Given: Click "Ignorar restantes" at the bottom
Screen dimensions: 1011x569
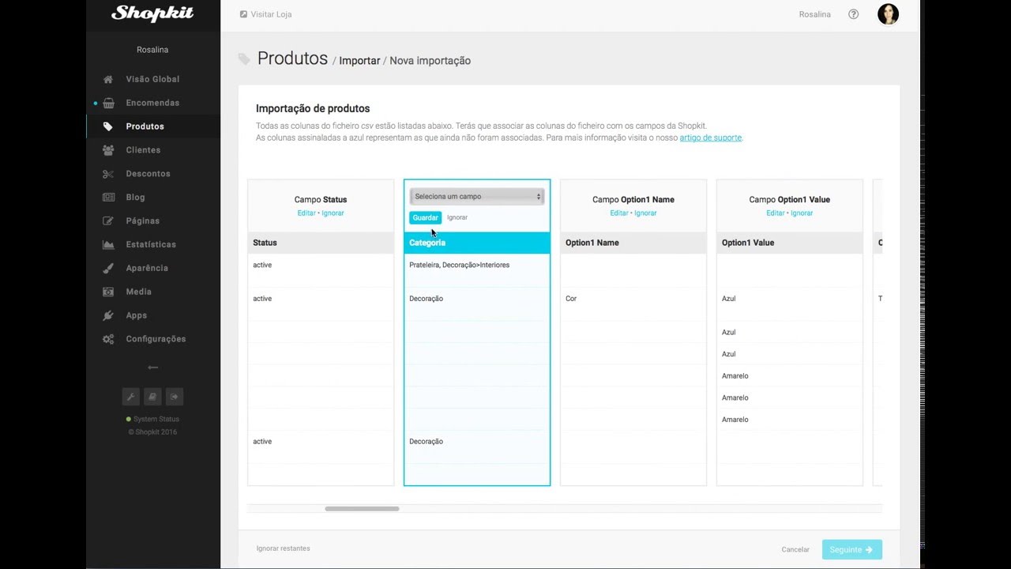Looking at the screenshot, I should (283, 548).
